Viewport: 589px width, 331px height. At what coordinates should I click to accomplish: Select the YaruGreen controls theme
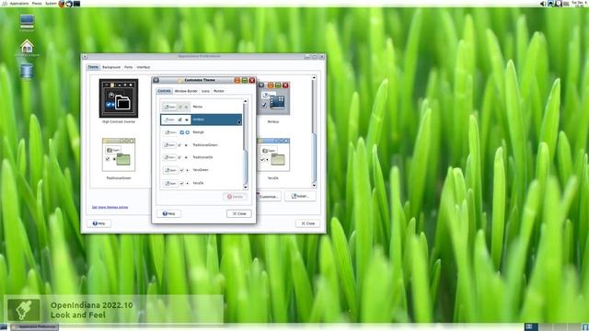point(202,170)
